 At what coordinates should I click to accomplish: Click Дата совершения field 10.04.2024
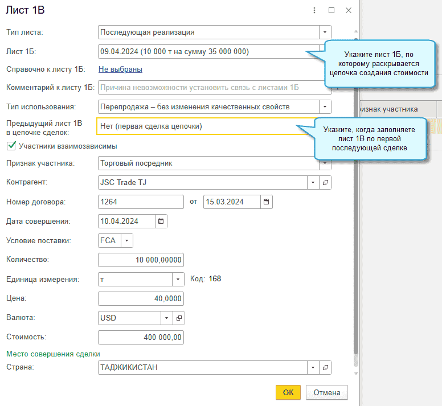(x=126, y=221)
